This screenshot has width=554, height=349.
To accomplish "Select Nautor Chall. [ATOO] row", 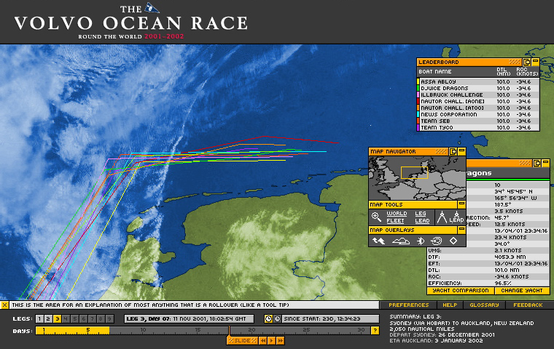I will pos(478,108).
